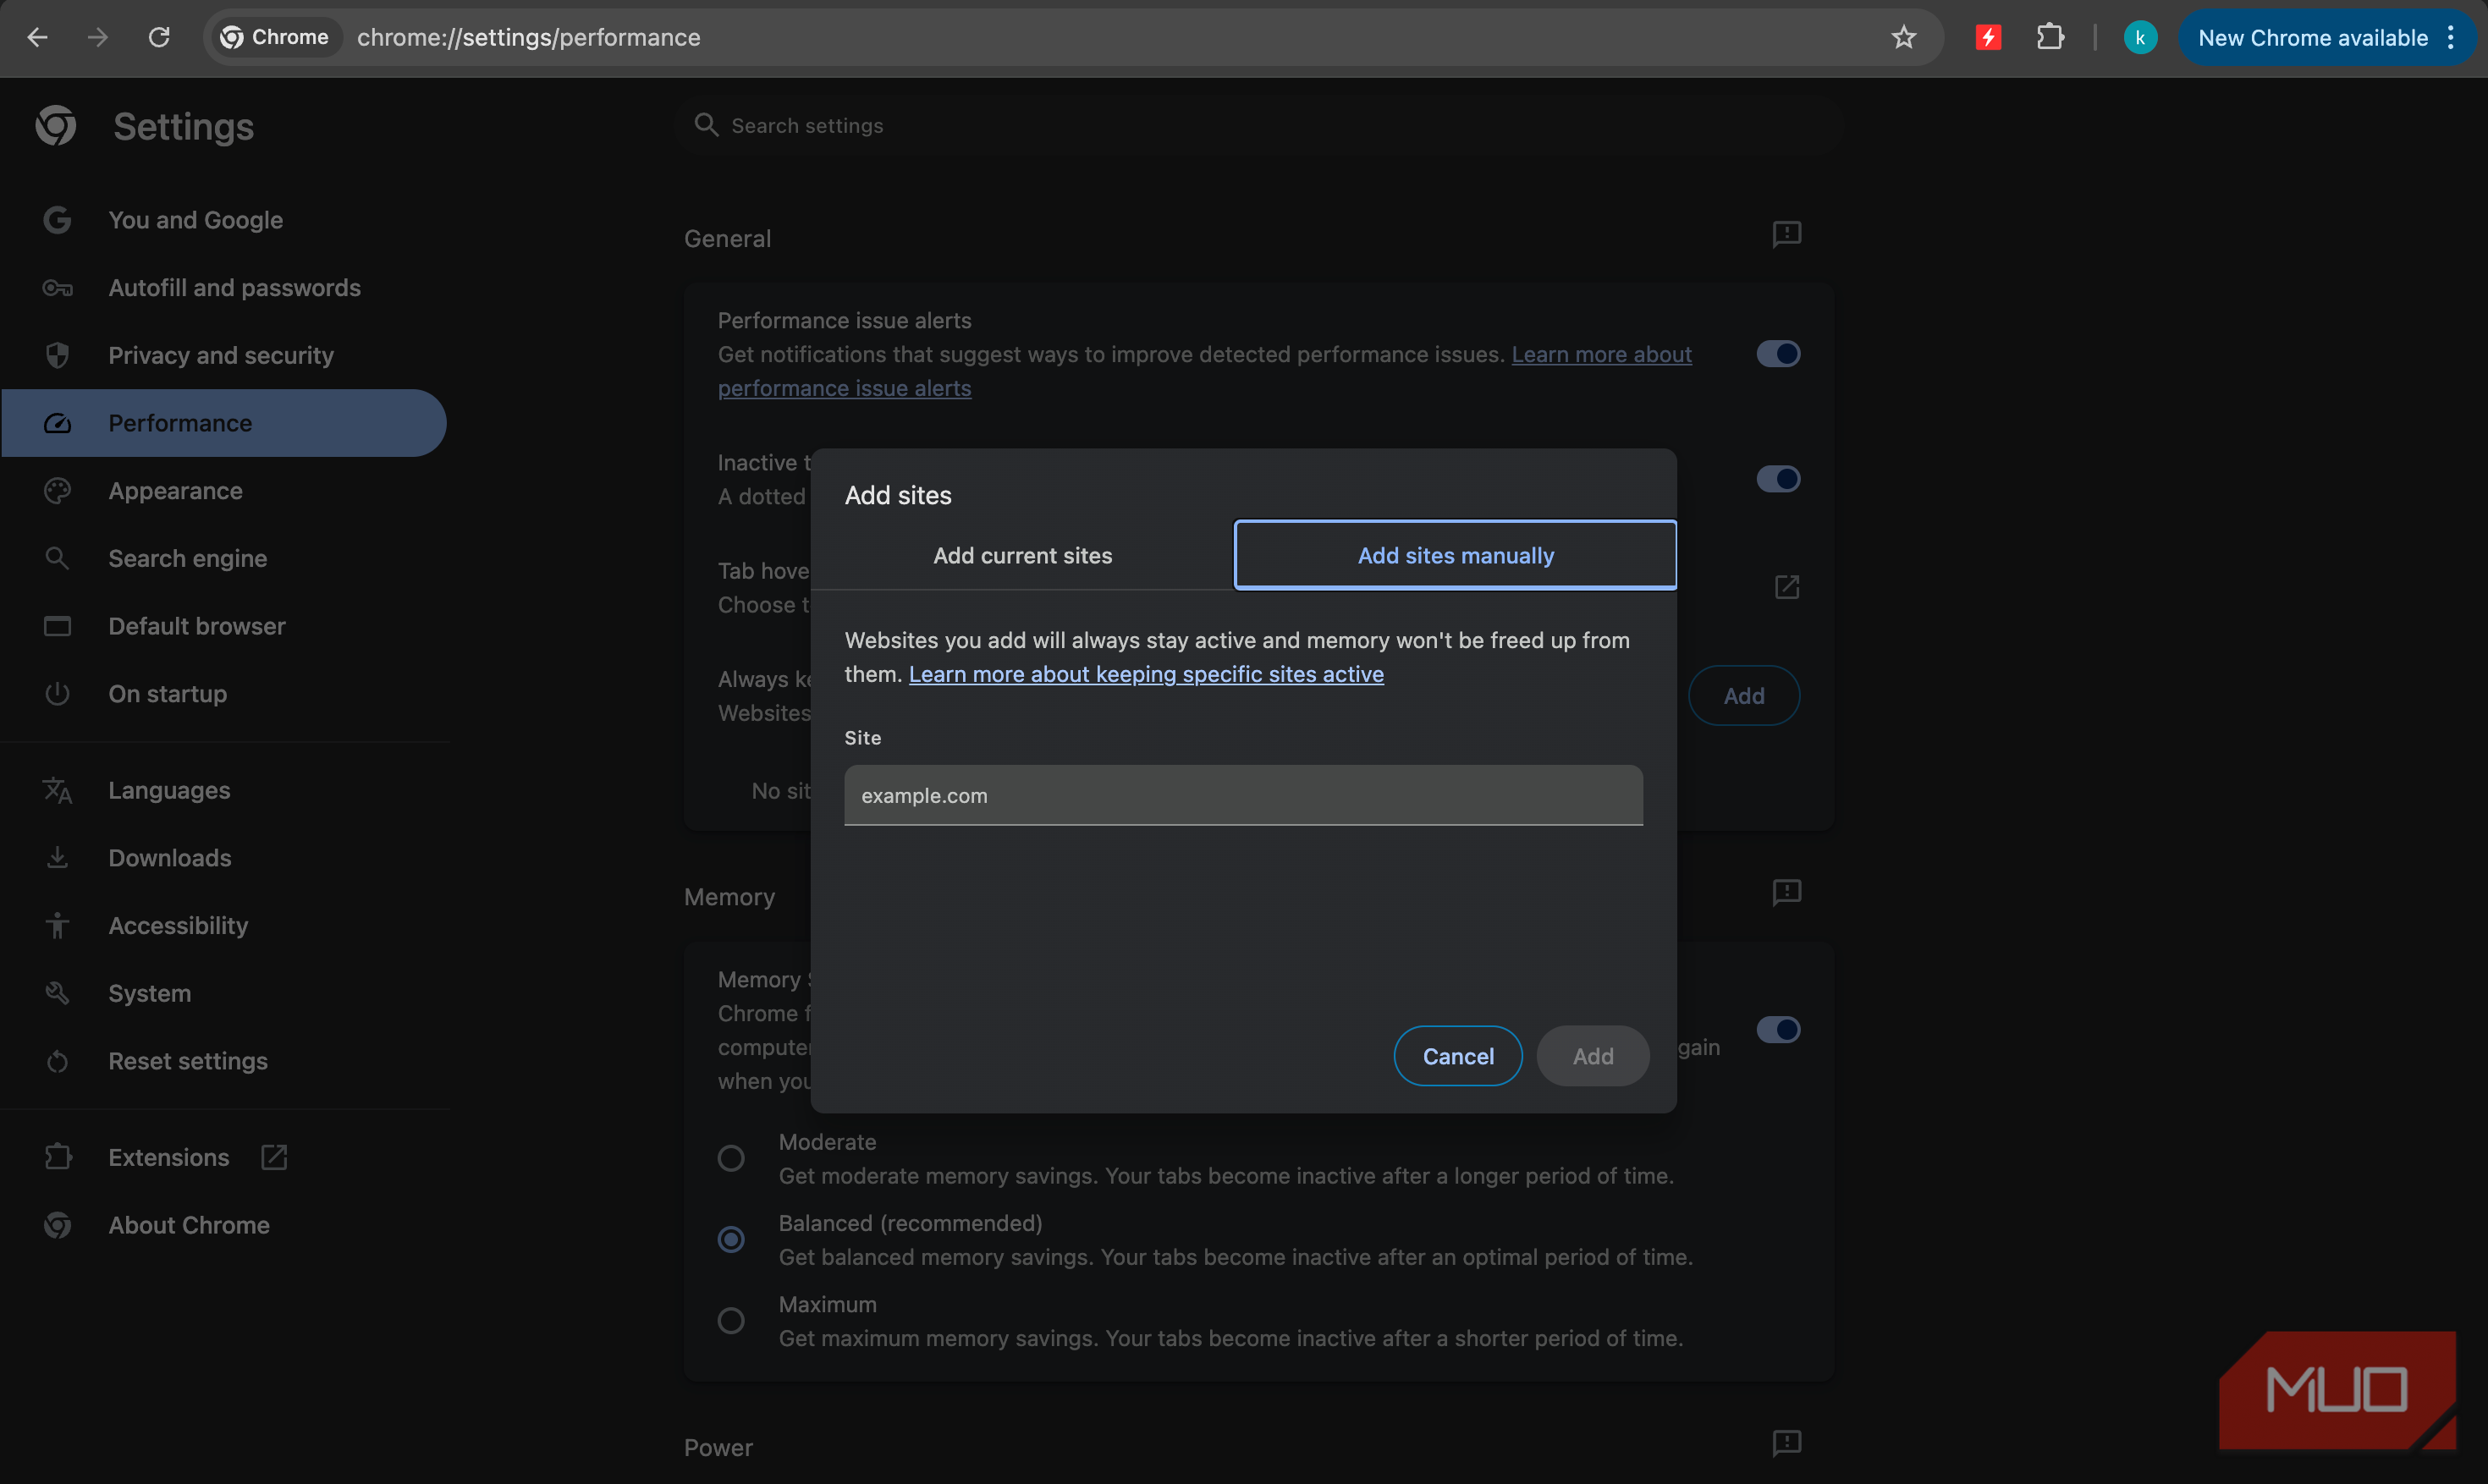Switch to the Add sites manually tab
Screen dimensions: 2488x1484
point(1455,555)
